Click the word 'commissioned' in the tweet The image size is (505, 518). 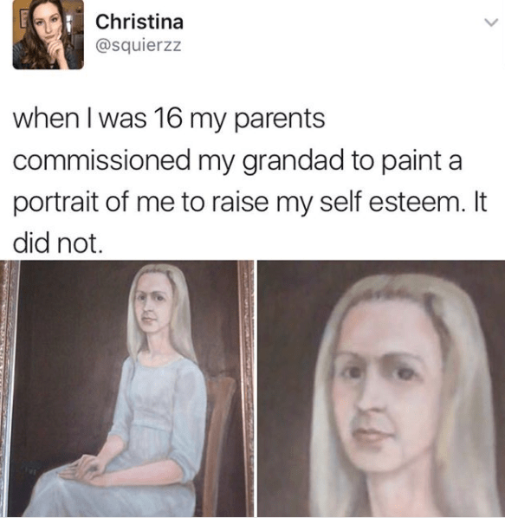101,160
